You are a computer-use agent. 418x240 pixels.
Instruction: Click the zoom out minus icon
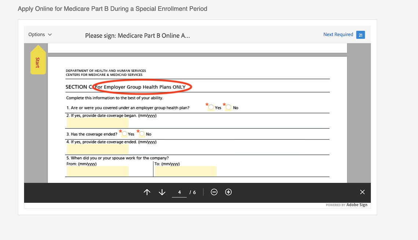tap(214, 192)
